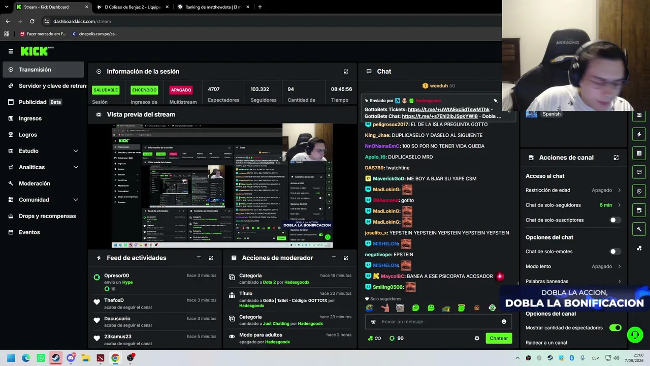Filter the Acciones de moderador list
650x366 pixels.
click(x=334, y=258)
